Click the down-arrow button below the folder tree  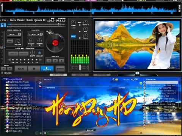tap(37, 133)
